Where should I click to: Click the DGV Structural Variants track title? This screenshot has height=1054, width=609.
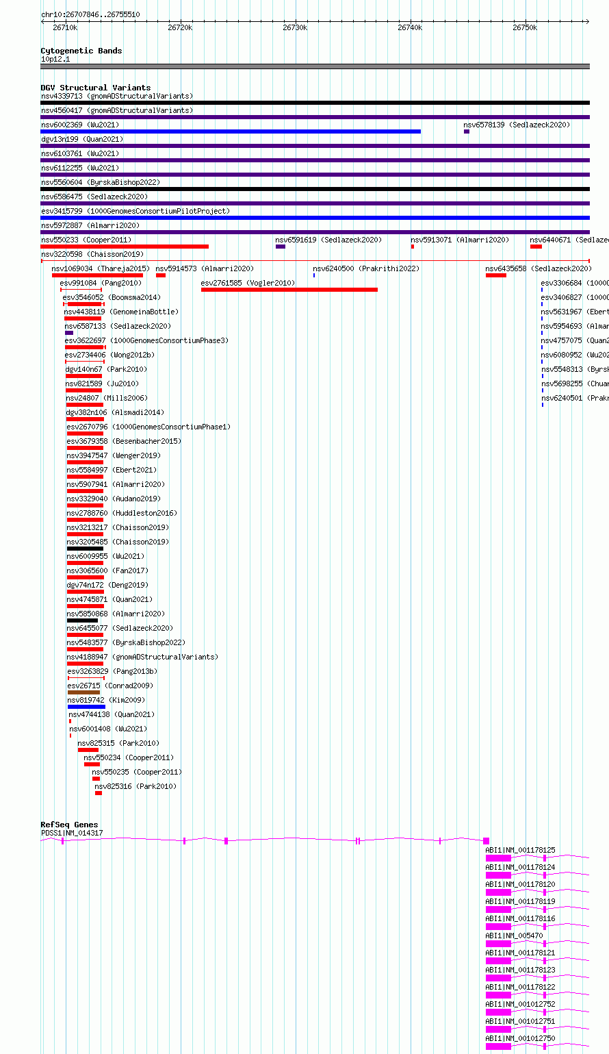[x=96, y=88]
